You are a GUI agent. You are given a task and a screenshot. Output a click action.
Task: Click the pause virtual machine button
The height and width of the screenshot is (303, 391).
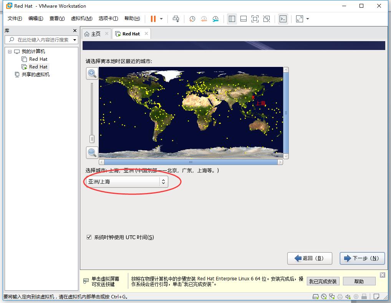153,19
